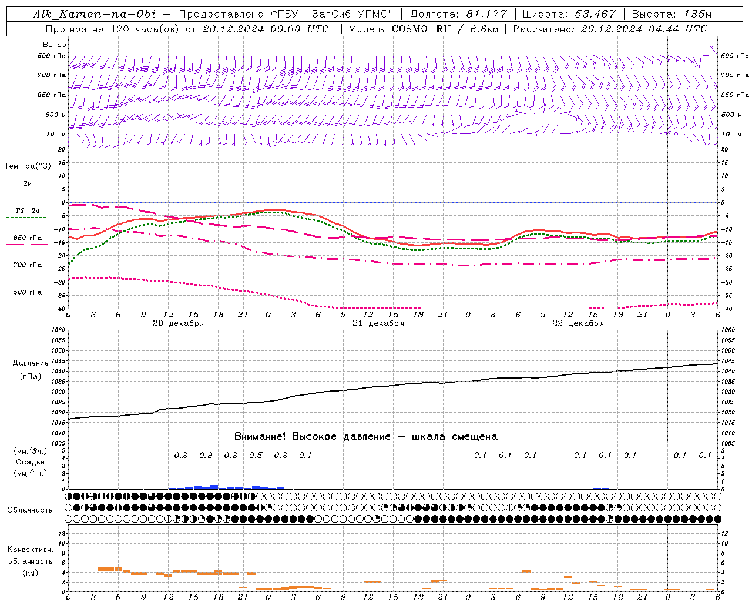Click the (мм/3ч.) precipitation unit label
Screen dimensions: 752x602
coord(30,451)
